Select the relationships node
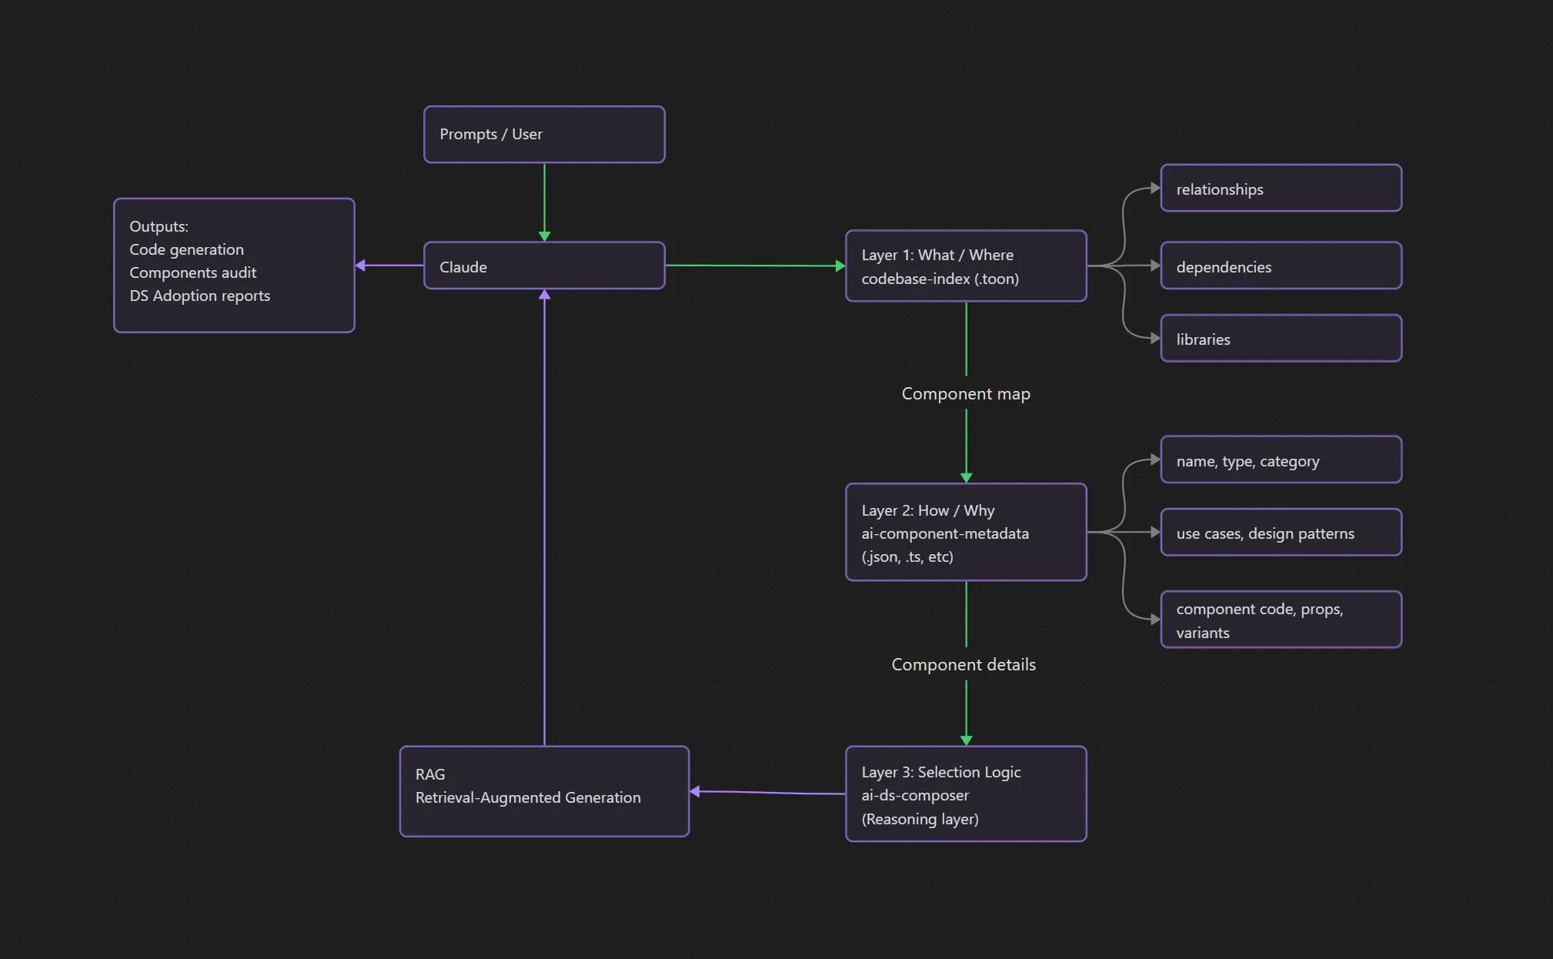This screenshot has height=959, width=1553. click(x=1281, y=189)
